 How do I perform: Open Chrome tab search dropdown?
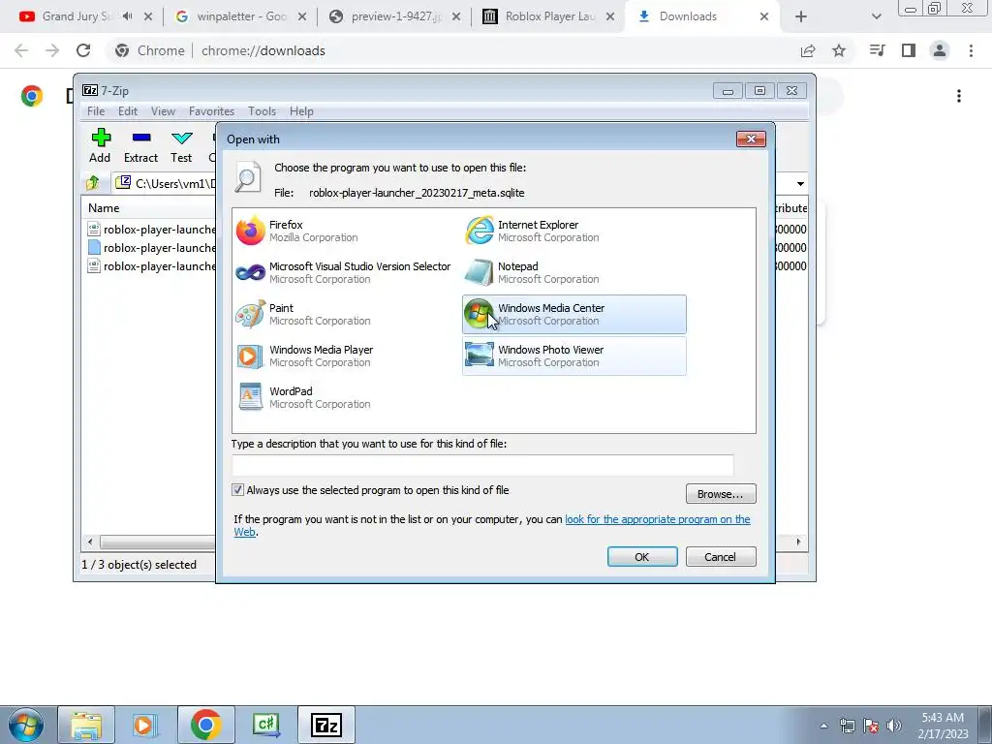coord(876,16)
